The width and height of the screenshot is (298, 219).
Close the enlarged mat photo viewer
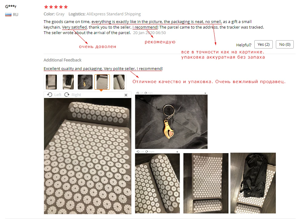click(x=126, y=95)
